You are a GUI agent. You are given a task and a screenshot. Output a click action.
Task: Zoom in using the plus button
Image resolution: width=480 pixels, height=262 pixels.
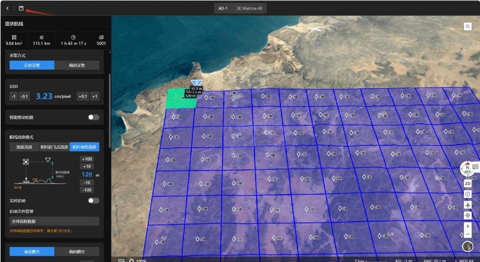click(x=468, y=226)
